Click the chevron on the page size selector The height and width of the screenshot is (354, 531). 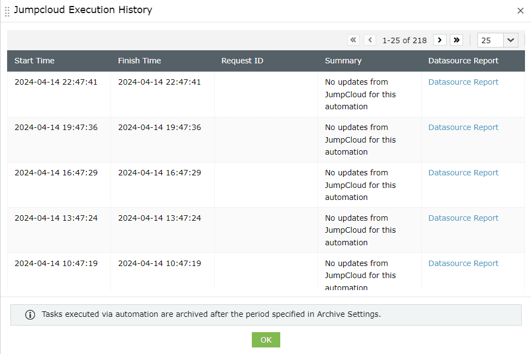(x=510, y=40)
